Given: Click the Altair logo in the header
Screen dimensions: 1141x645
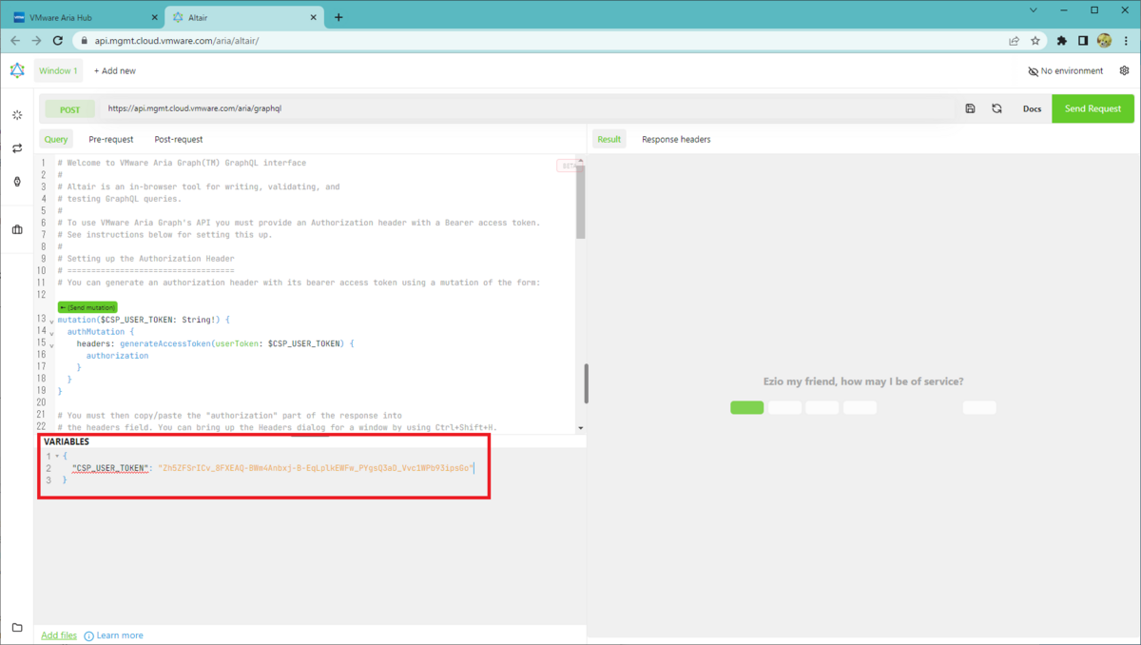Looking at the screenshot, I should pos(17,70).
